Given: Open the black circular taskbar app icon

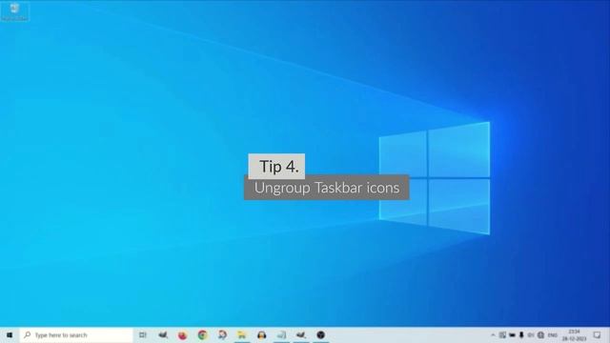Looking at the screenshot, I should pos(320,334).
